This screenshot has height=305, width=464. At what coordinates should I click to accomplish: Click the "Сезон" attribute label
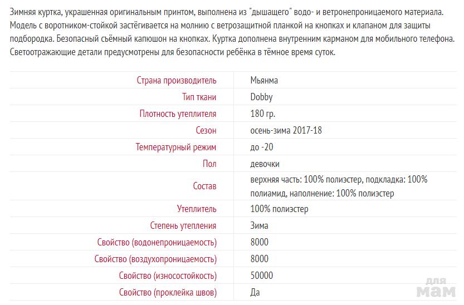click(206, 130)
